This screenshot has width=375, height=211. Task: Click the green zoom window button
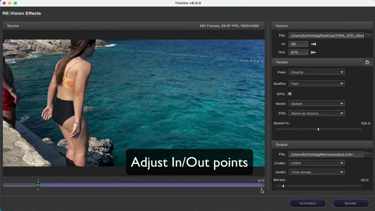coord(16,3)
